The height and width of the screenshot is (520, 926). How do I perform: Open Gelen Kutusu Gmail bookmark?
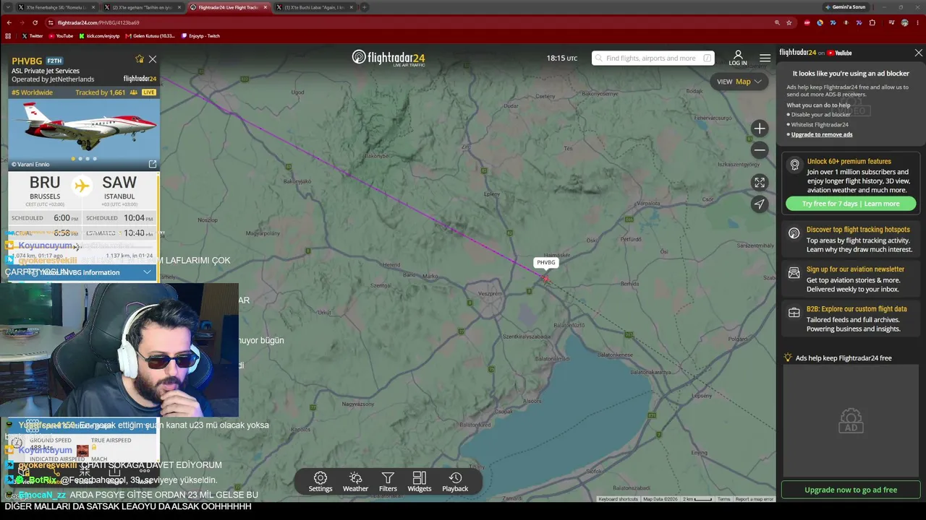[150, 35]
